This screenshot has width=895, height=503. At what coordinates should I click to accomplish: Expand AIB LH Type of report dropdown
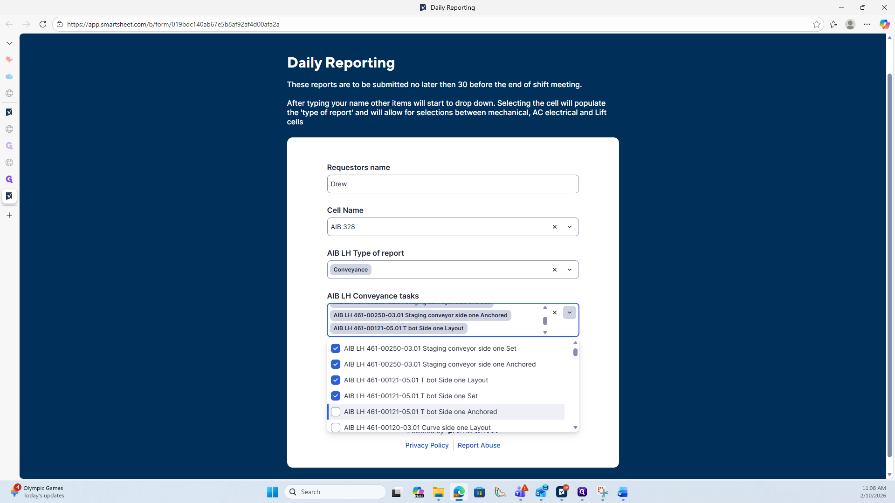click(x=569, y=270)
